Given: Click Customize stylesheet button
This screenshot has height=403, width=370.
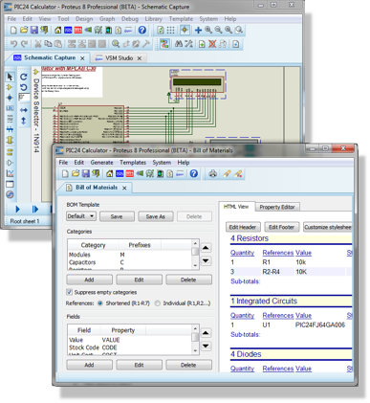Looking at the screenshot, I should (x=328, y=227).
